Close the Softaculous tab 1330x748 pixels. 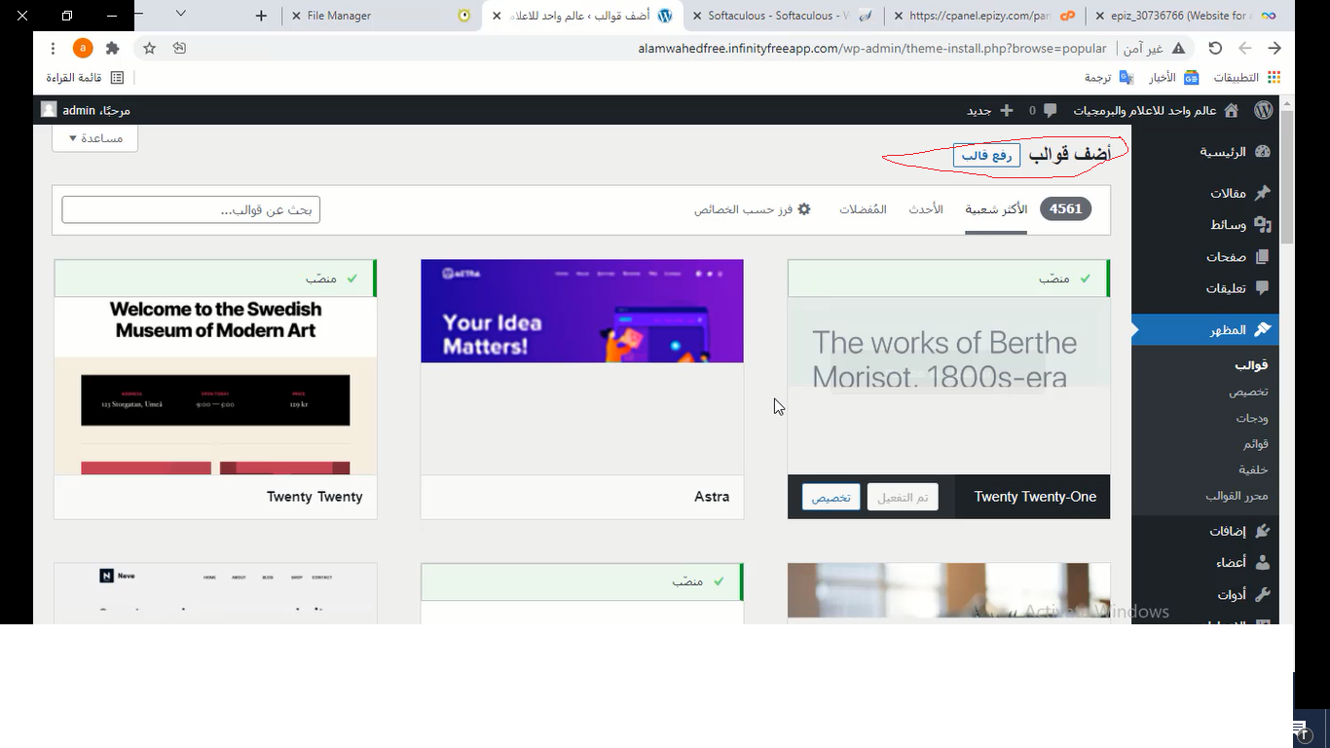click(x=696, y=16)
